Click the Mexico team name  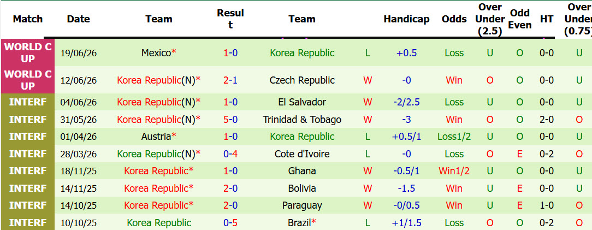[156, 53]
